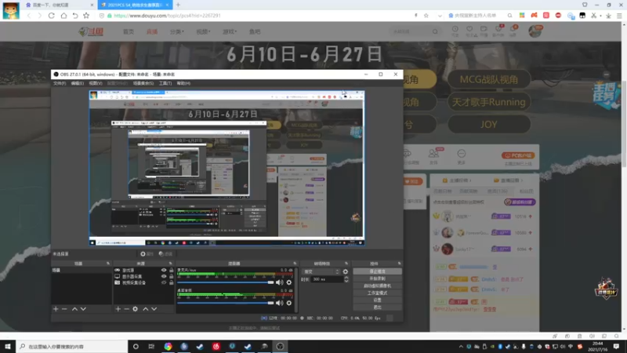Expand the 游戏 dropdown on Douyu
Viewport: 627px width, 353px height.
(x=230, y=31)
